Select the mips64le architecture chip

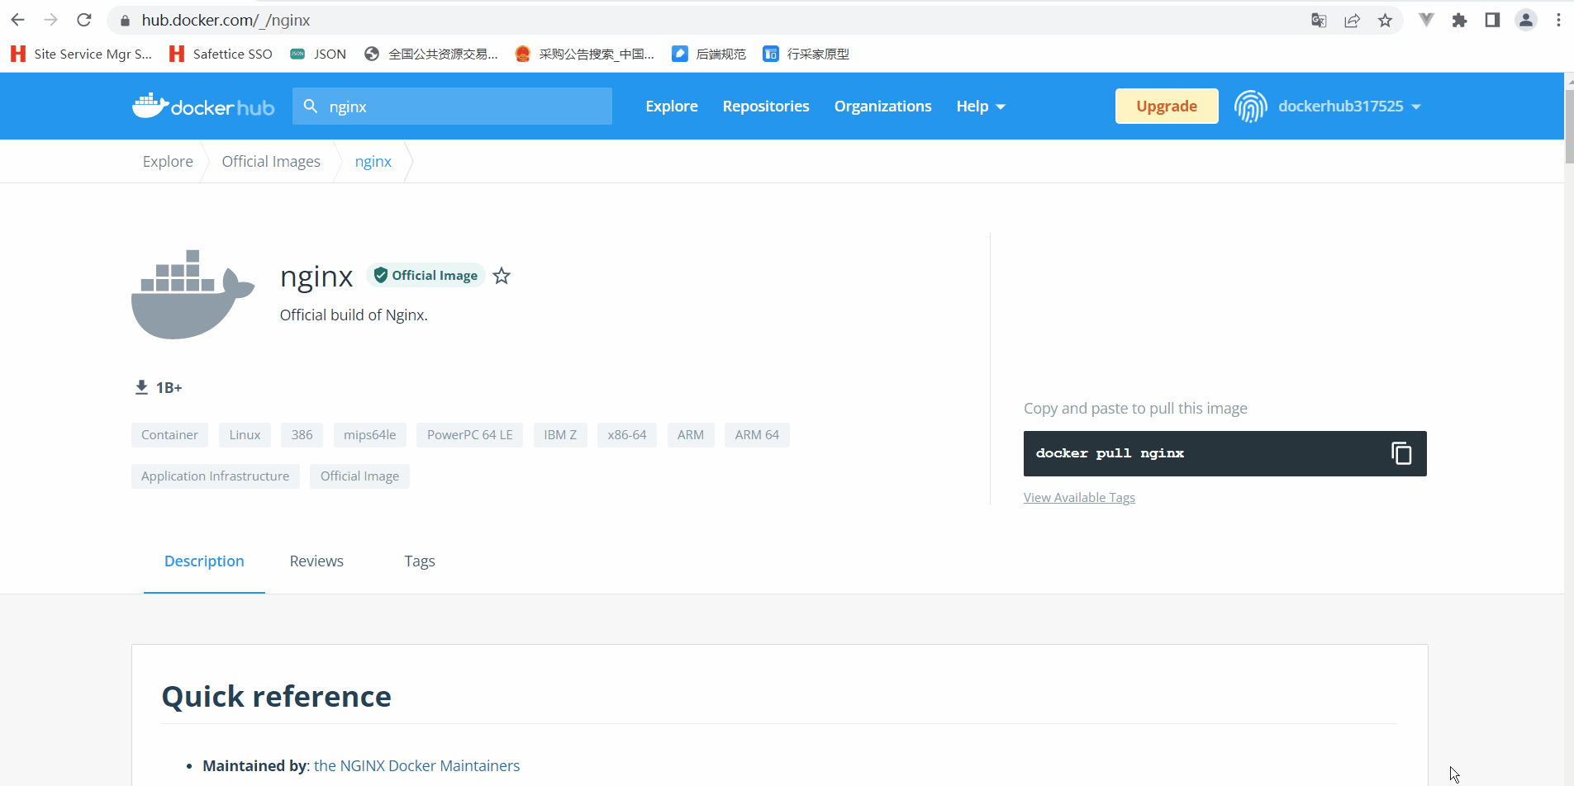(x=369, y=435)
